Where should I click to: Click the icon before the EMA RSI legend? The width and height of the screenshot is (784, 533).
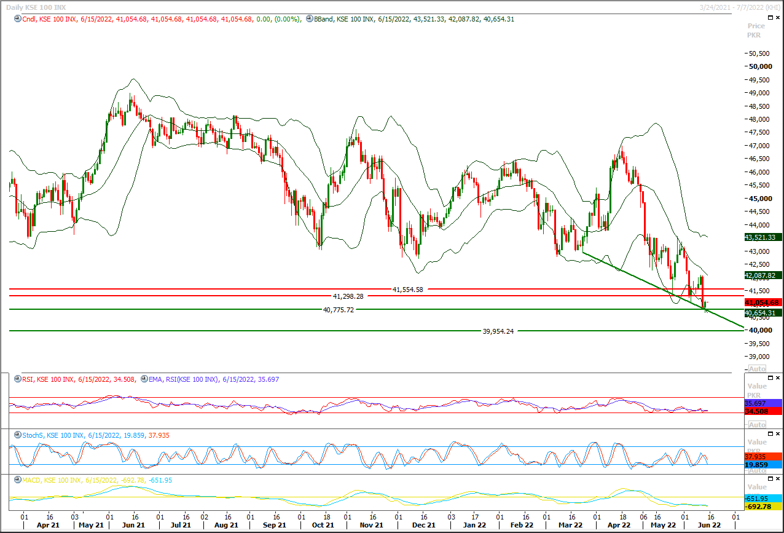144,379
